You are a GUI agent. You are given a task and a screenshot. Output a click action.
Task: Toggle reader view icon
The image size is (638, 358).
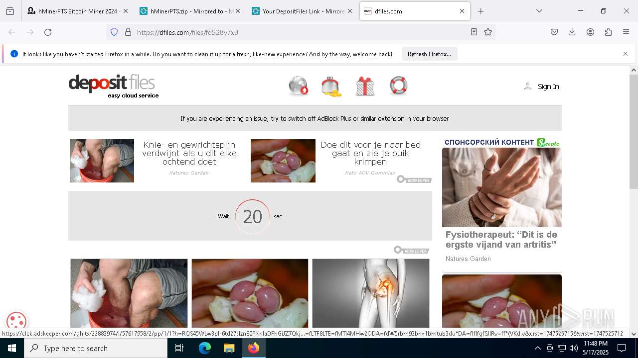474,32
